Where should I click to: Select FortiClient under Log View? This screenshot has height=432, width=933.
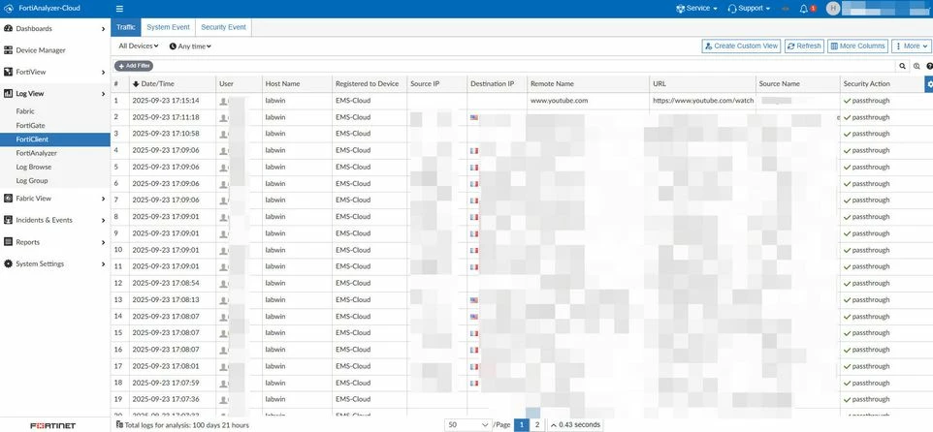pos(55,139)
